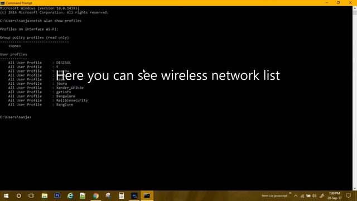
Task: Switch to the dark blue app before Command Prompt
Action: [134, 196]
